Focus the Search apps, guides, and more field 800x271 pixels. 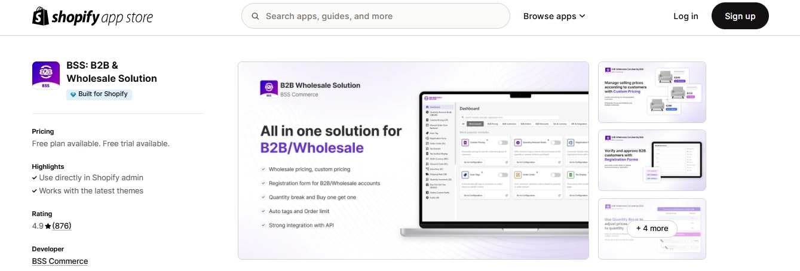click(x=376, y=16)
